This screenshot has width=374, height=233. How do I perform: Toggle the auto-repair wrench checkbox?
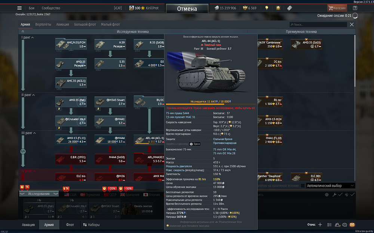[340, 195]
